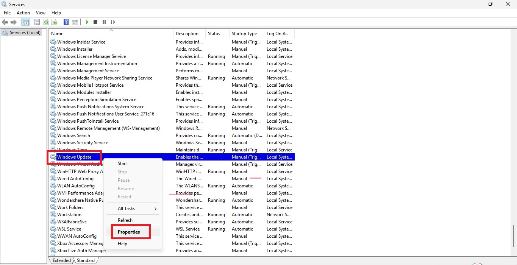Screen dimensions: 517x265
Task: Click gear icon beside Workstation
Action: point(53,215)
